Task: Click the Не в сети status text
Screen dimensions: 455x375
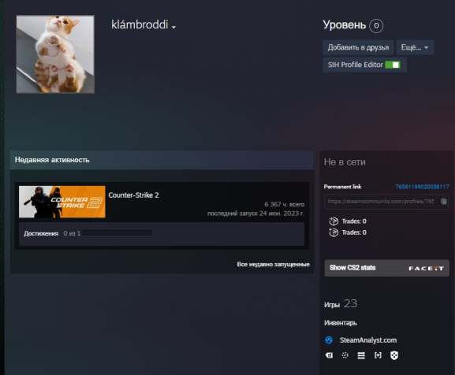Action: point(345,162)
